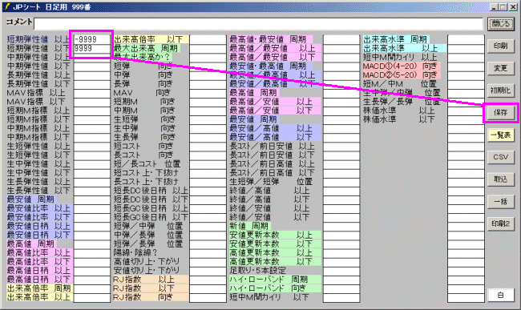Click the 株価水準 以下 input field

(466, 119)
